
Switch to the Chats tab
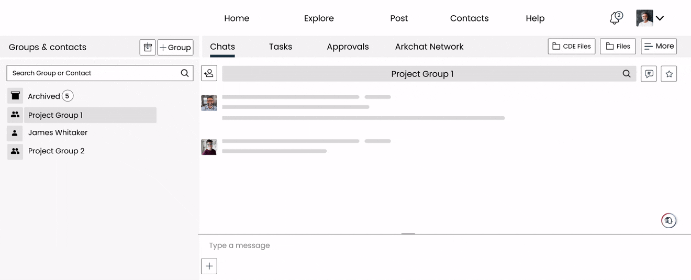pyautogui.click(x=222, y=47)
